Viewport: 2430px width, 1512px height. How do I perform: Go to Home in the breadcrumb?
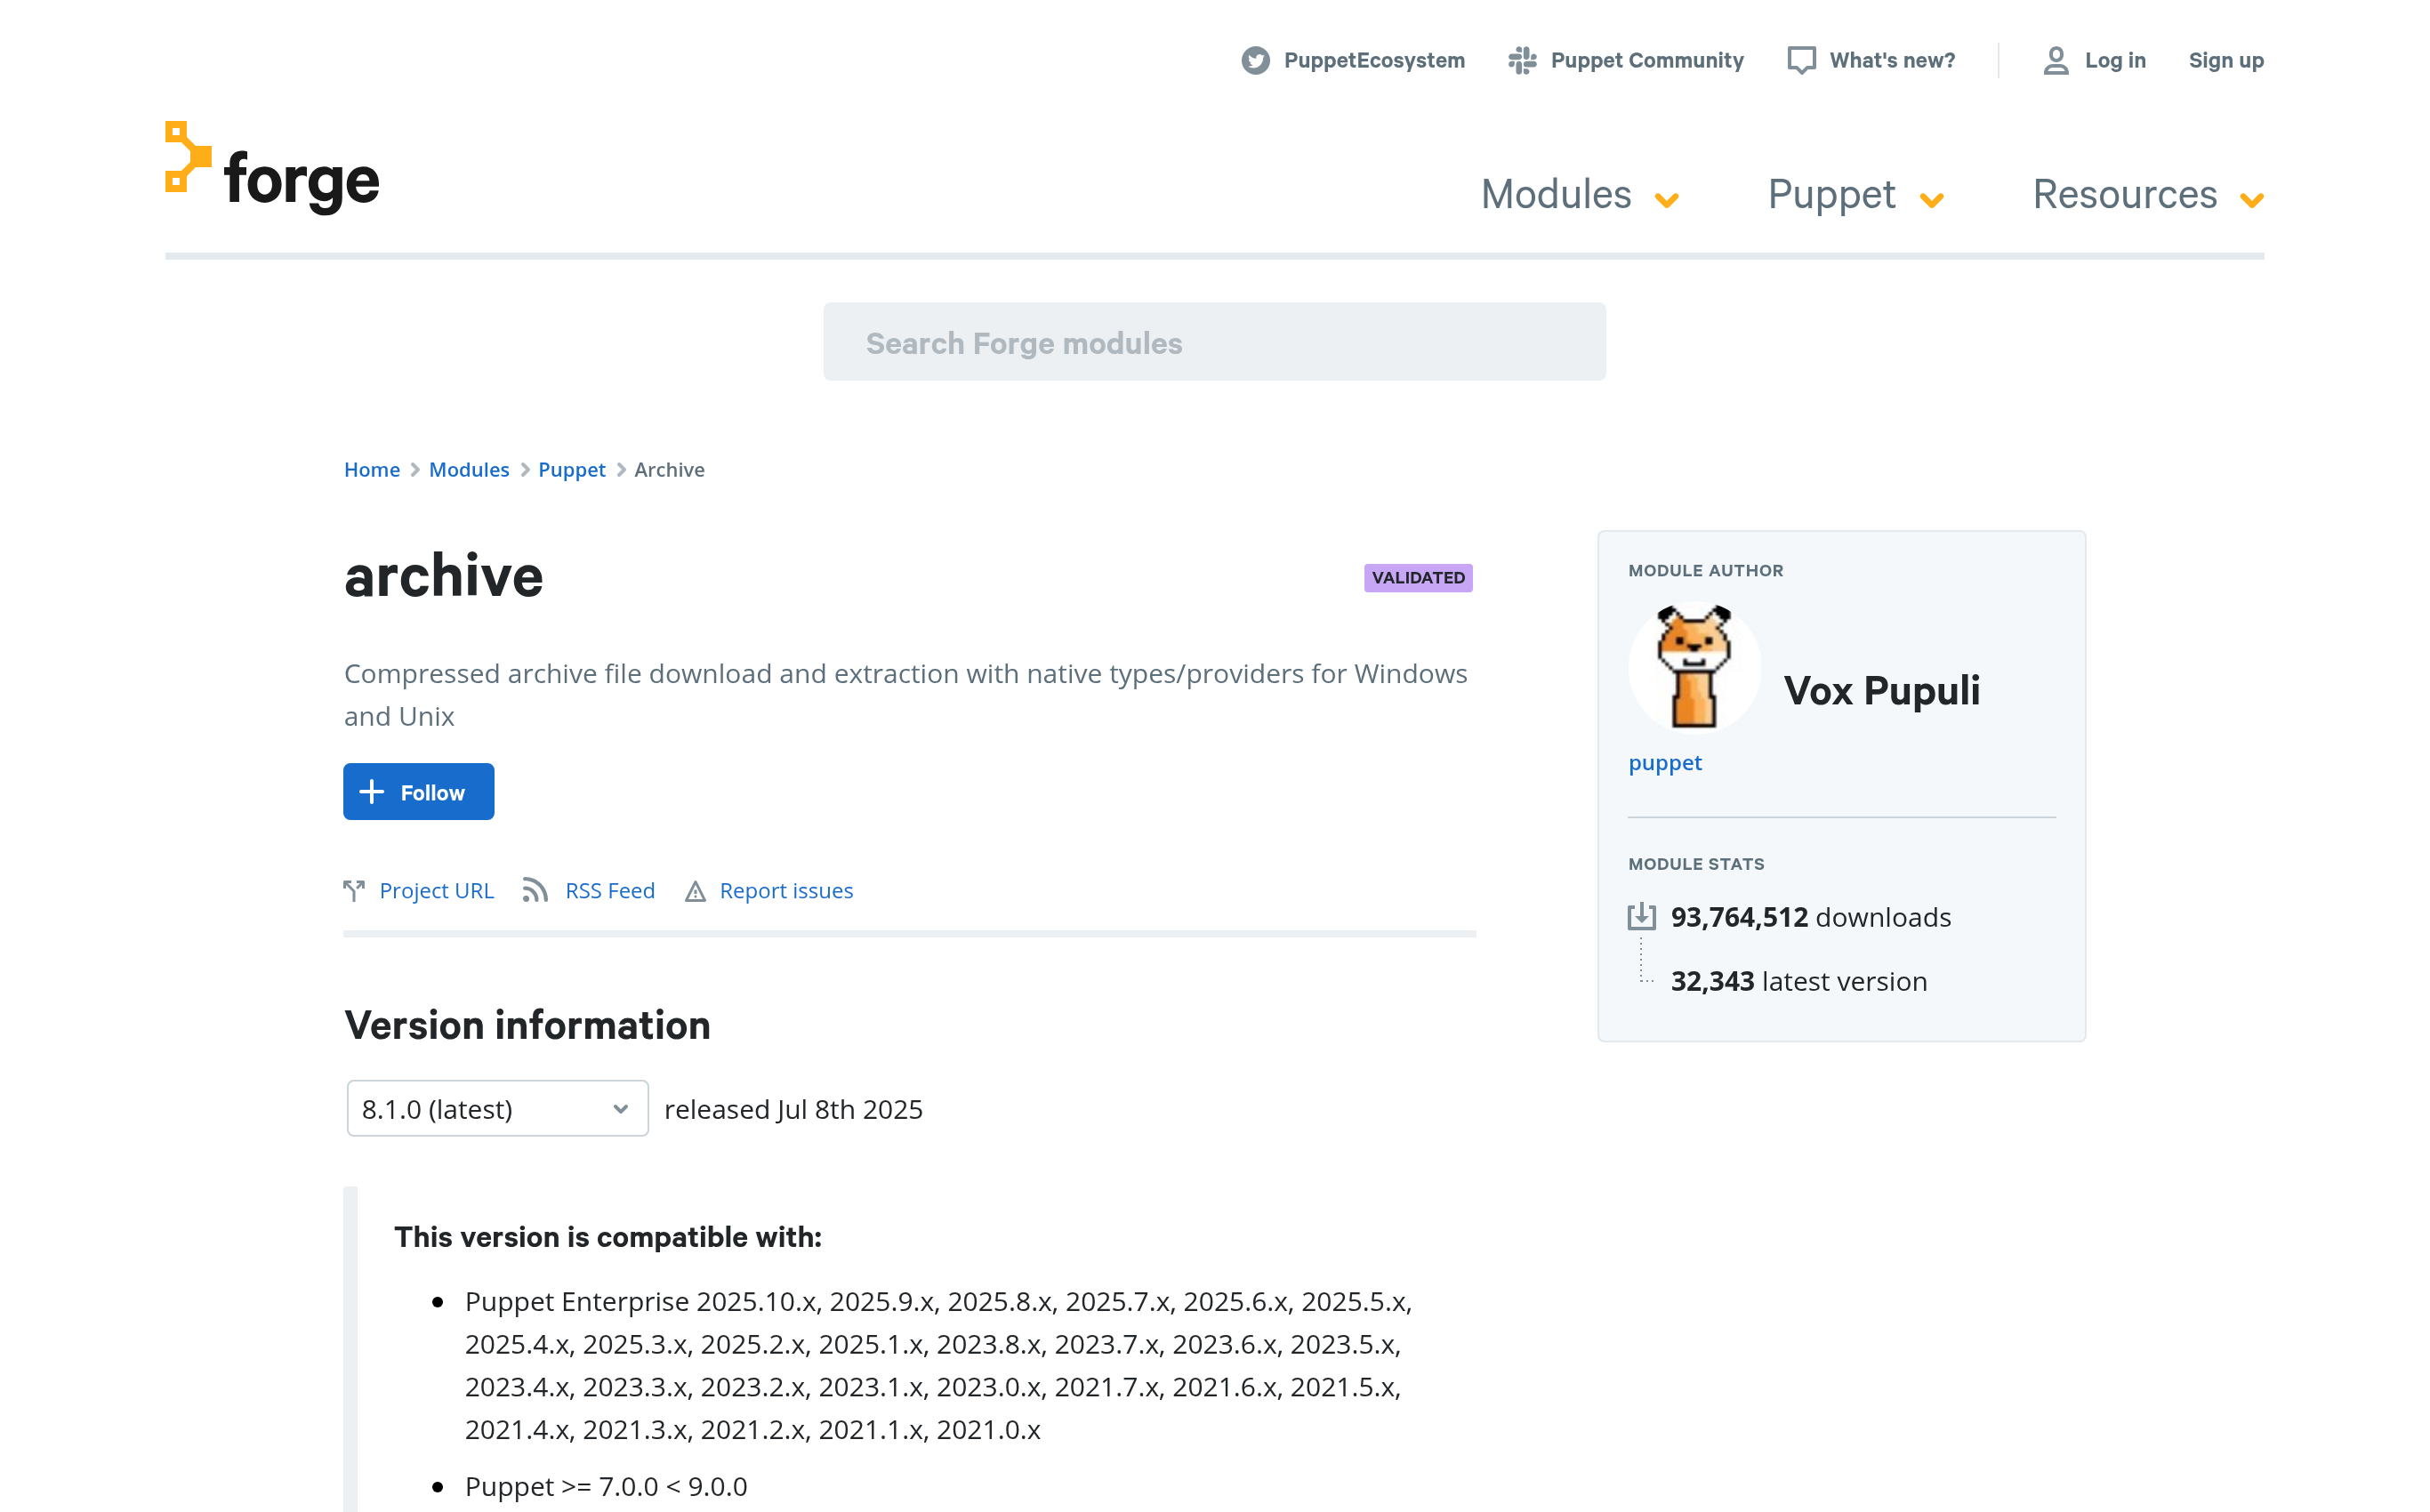click(372, 470)
